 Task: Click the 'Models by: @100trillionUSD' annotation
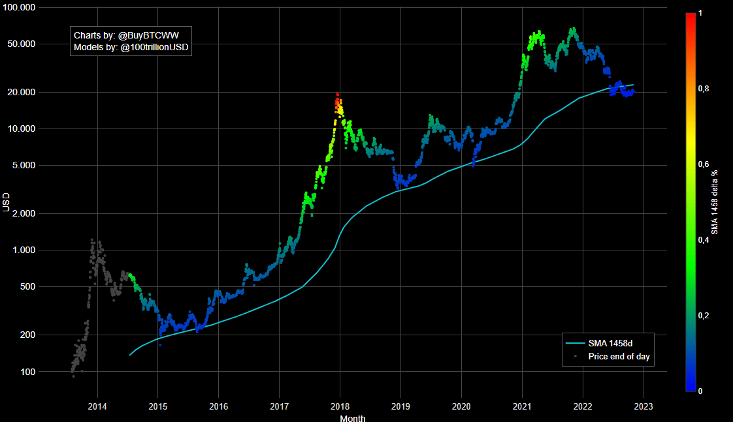pos(131,47)
